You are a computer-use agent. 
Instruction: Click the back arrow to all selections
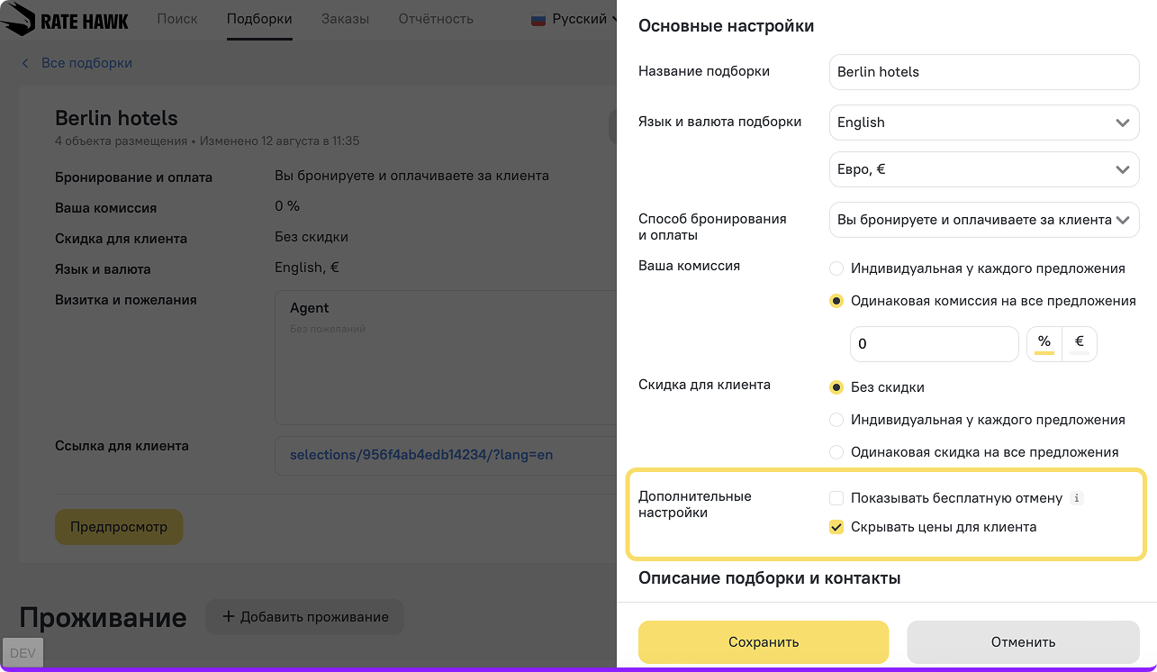click(25, 63)
